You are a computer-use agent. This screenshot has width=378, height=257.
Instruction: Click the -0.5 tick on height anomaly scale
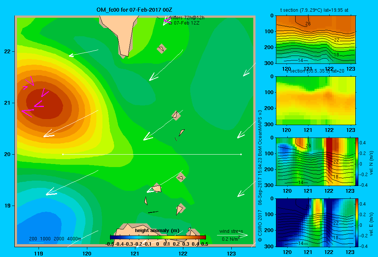110,244
